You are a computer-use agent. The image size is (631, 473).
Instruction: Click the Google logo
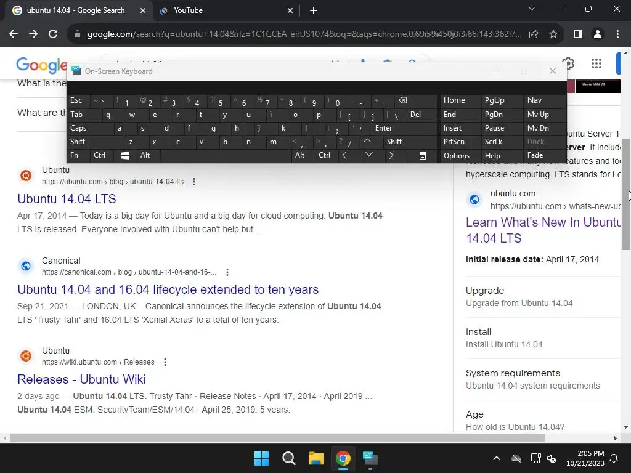(41, 65)
